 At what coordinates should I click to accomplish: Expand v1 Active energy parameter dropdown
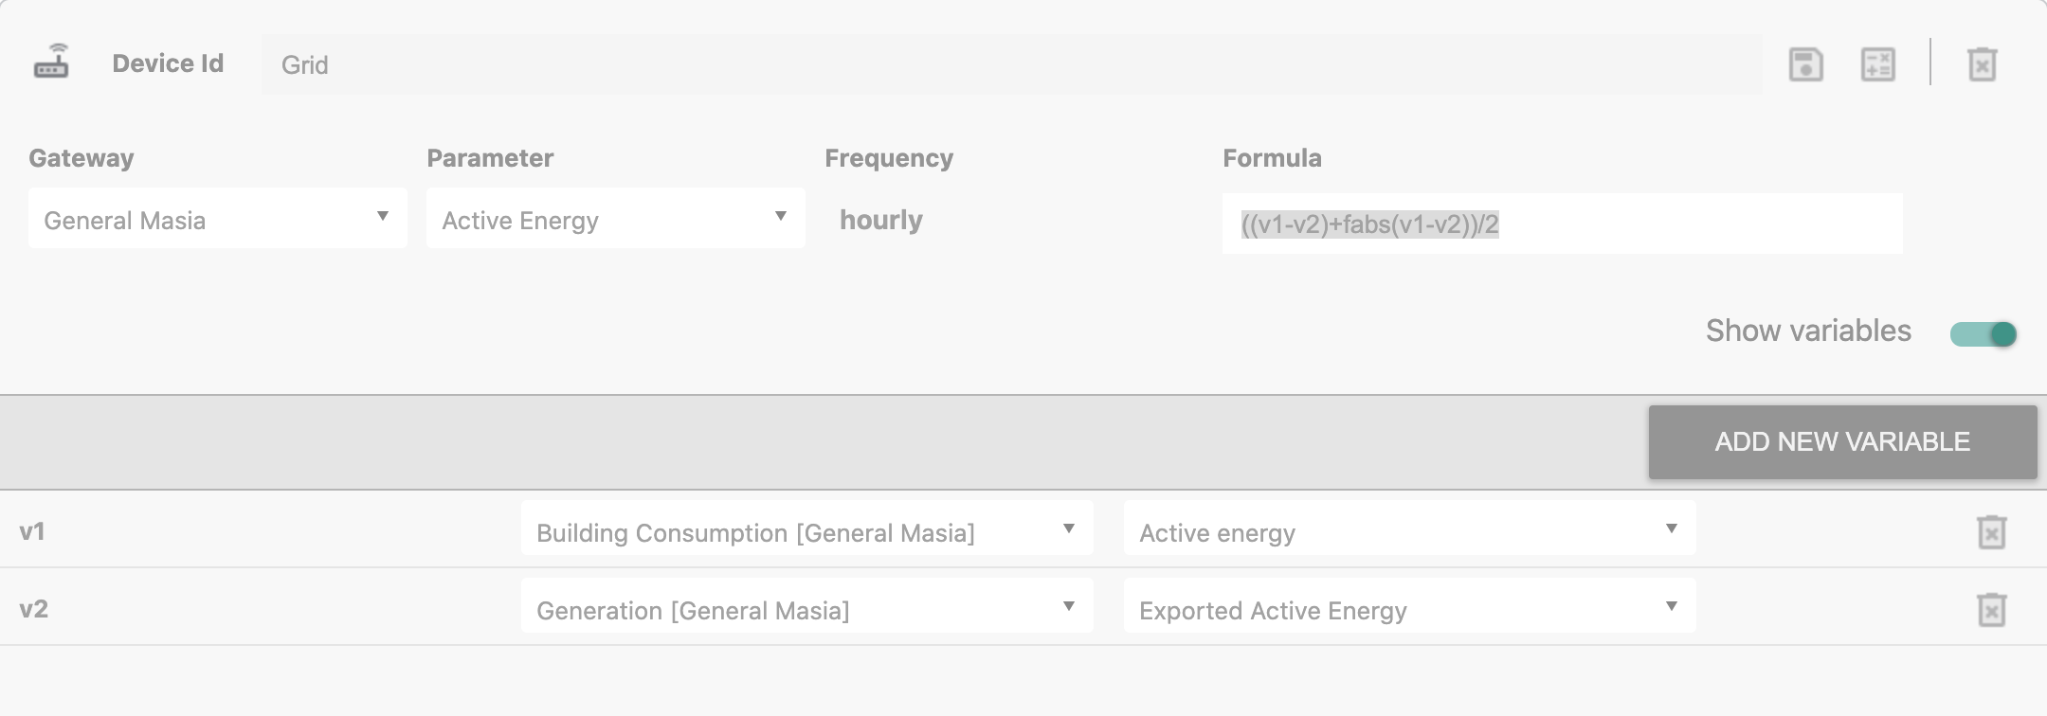coord(1410,528)
